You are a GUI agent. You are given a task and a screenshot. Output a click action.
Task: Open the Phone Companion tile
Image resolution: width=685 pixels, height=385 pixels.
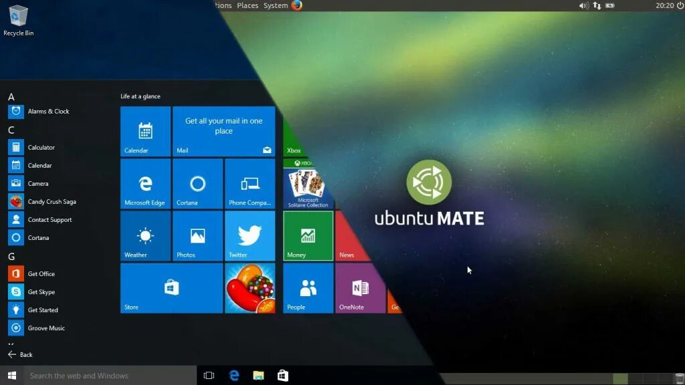(x=250, y=184)
